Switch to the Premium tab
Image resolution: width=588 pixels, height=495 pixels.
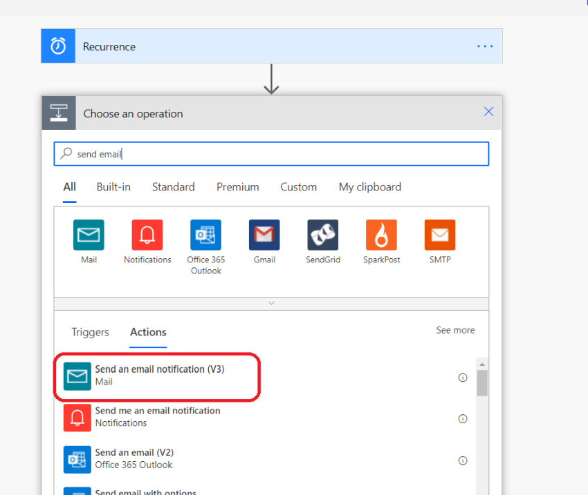pos(237,186)
